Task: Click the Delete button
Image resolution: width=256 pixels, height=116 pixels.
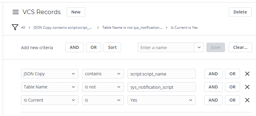Action: [240, 12]
